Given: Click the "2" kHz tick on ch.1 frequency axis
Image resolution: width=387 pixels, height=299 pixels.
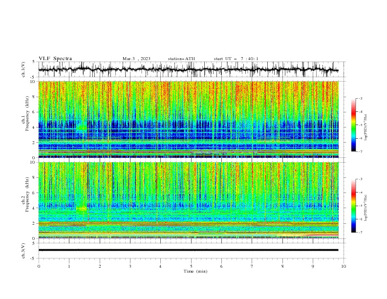Looking at the screenshot, I should click(35, 143).
